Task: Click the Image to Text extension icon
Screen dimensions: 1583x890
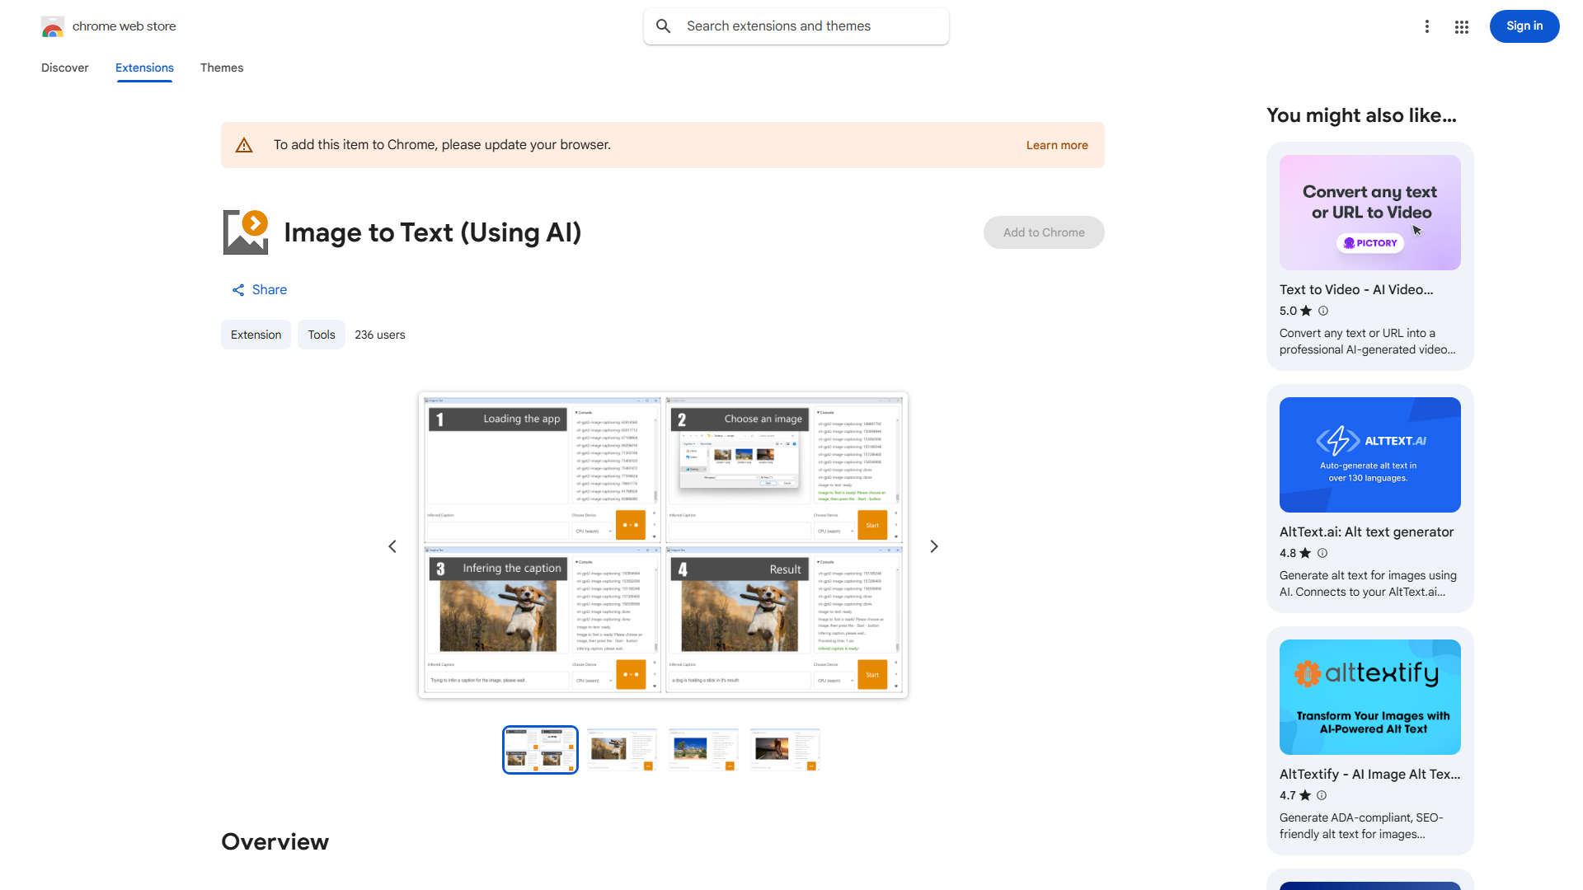Action: click(245, 232)
